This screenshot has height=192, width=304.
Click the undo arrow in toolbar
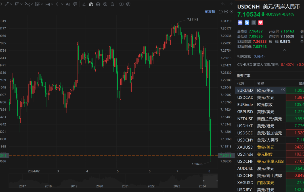223,4
